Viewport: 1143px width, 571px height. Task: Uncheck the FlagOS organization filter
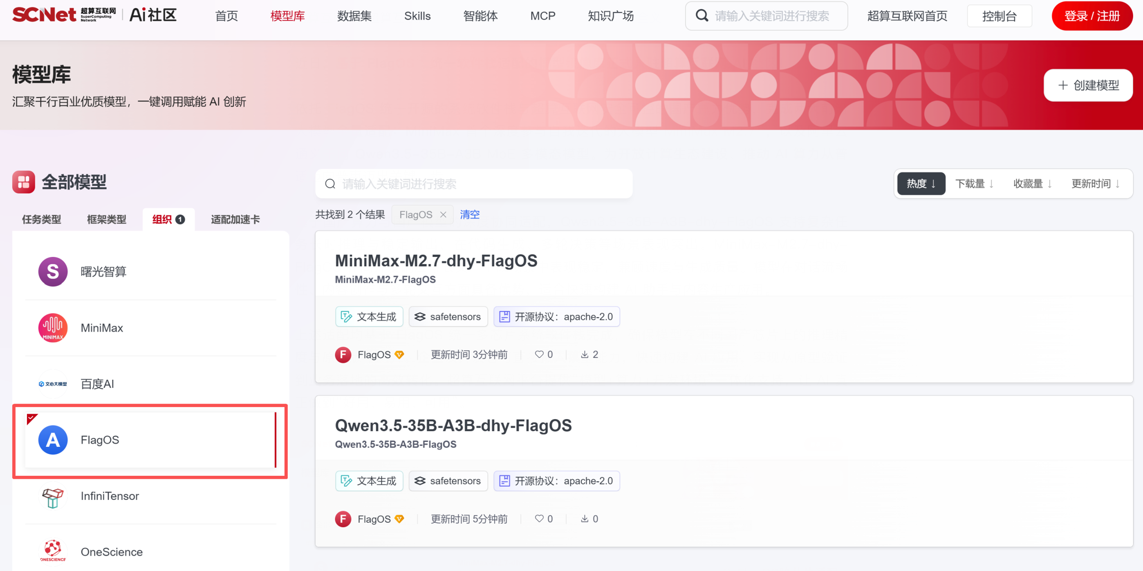click(x=150, y=440)
